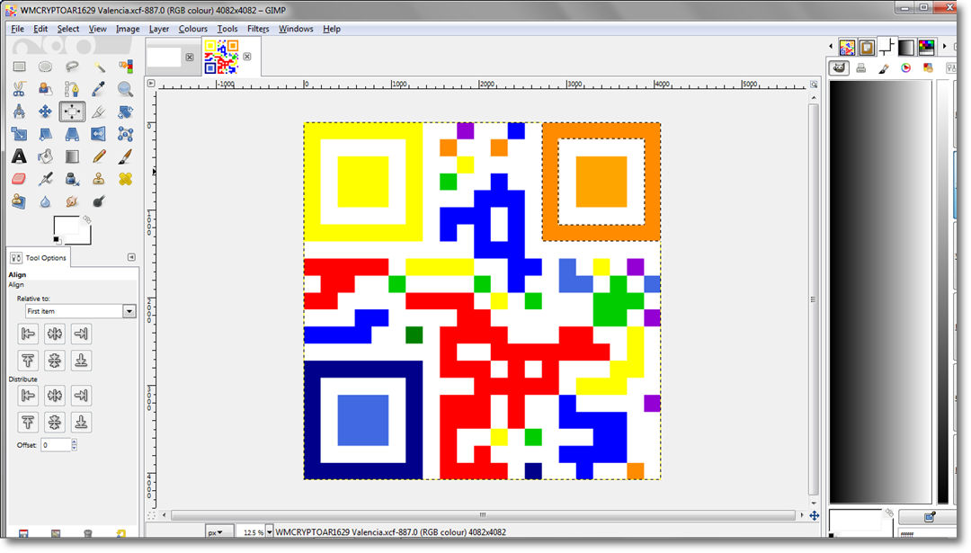971x553 pixels.
Task: Choose the Ink tool
Action: tap(72, 179)
